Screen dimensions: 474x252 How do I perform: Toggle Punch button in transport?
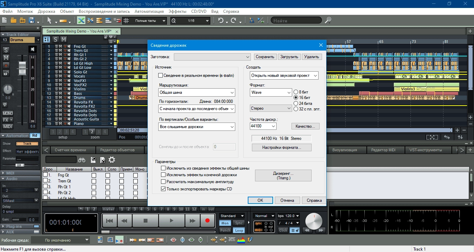point(225,231)
